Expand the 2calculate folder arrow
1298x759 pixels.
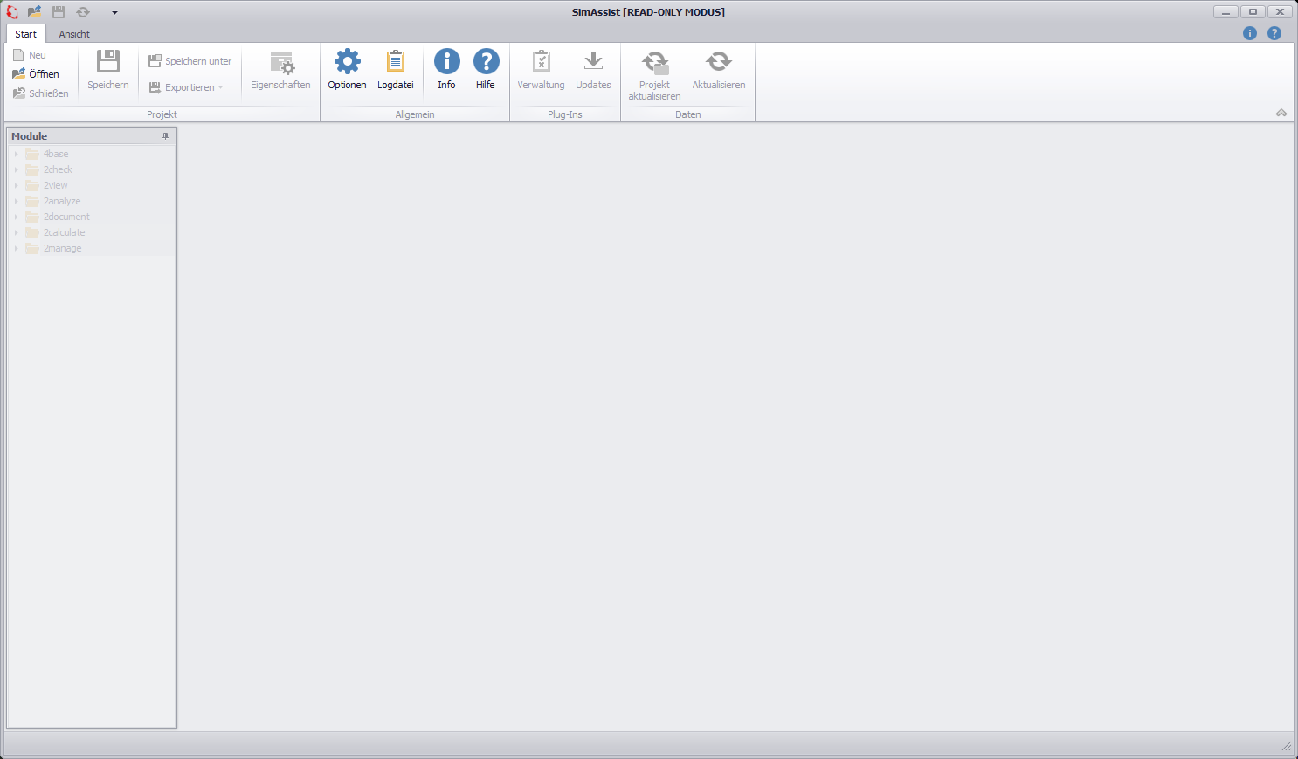point(16,232)
